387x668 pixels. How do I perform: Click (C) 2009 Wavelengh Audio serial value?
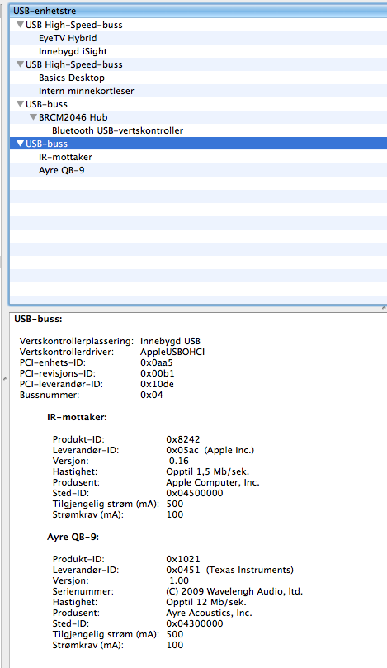[234, 591]
